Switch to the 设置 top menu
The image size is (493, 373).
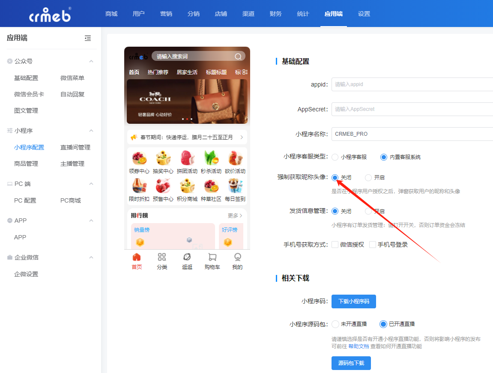pos(364,14)
